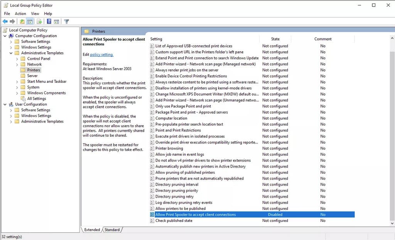Screen dimensions: 395x240
Task: Click the policy icon for Allow job name in event logs
Action: 152,154
